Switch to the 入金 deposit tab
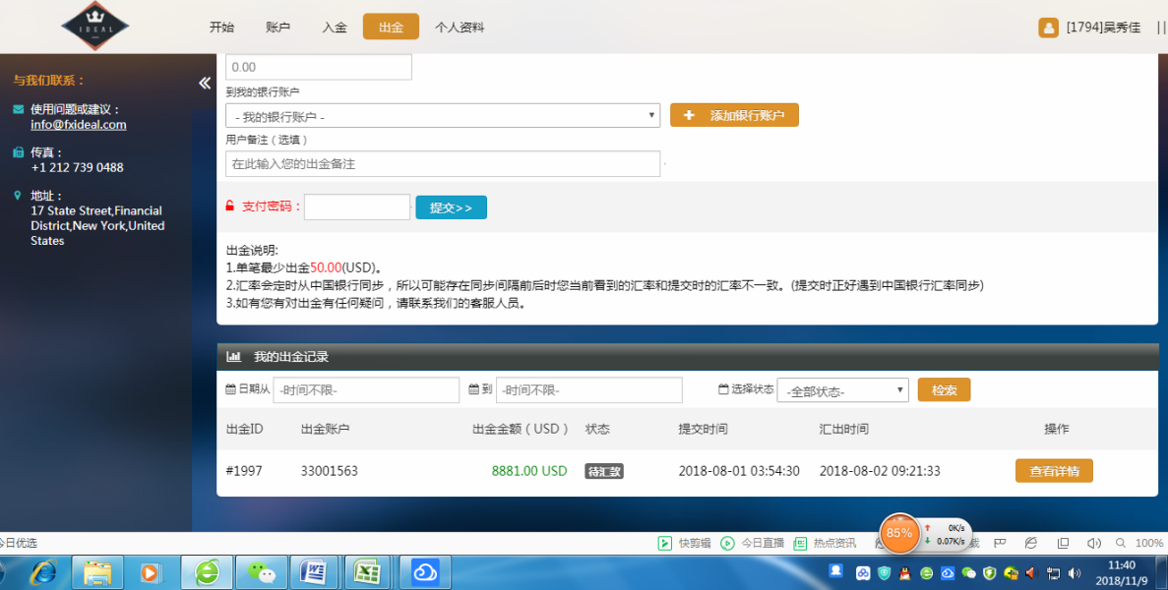Screen dimensions: 1168x590 point(335,28)
